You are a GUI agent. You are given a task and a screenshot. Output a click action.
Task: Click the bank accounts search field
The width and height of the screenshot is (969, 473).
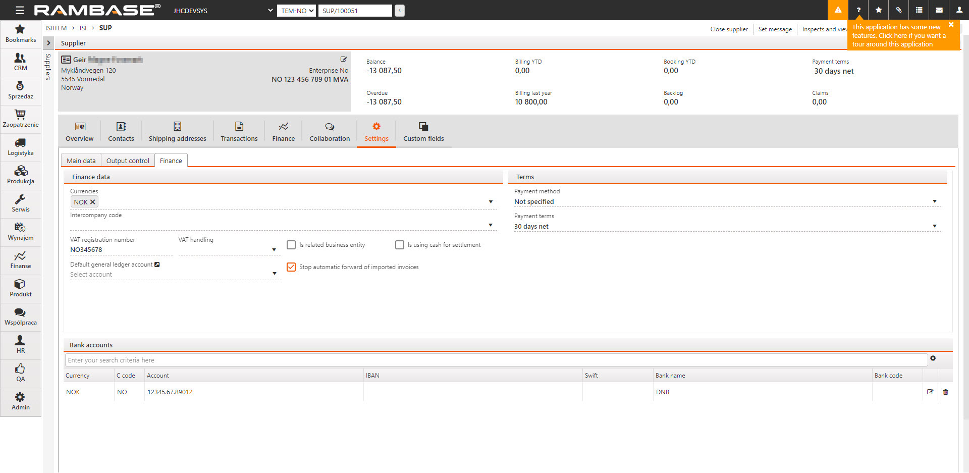tap(495, 360)
